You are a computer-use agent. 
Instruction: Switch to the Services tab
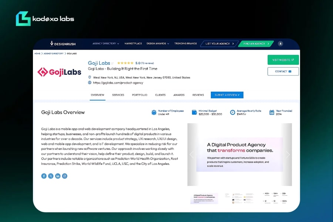(118, 95)
